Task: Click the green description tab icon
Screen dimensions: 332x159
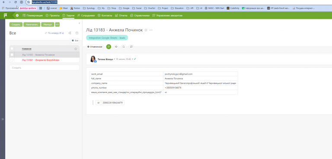Action: click(109, 47)
